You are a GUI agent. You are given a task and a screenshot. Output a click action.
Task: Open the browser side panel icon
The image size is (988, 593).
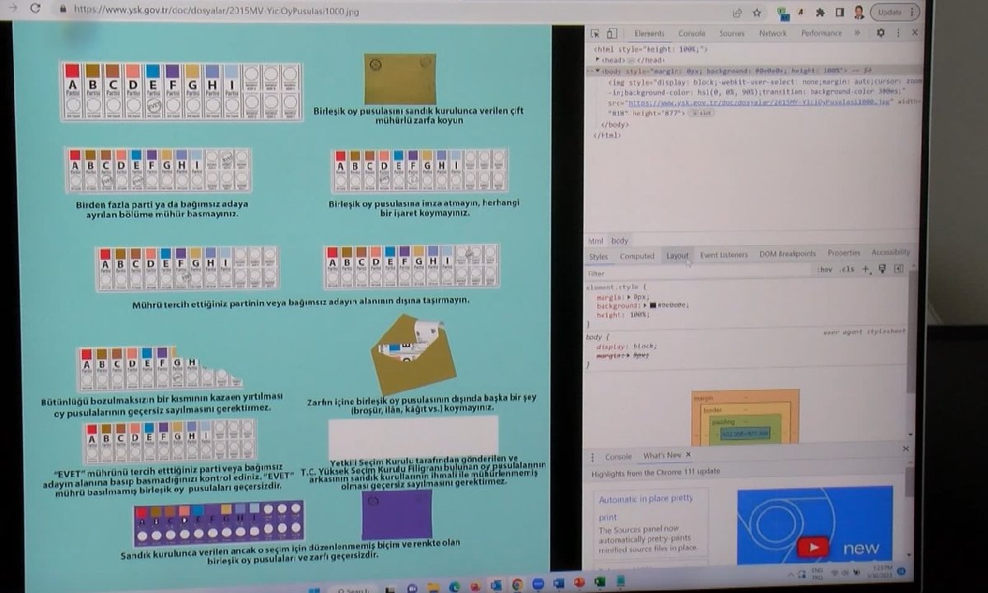tap(839, 12)
